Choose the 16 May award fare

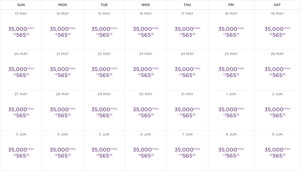146,32
